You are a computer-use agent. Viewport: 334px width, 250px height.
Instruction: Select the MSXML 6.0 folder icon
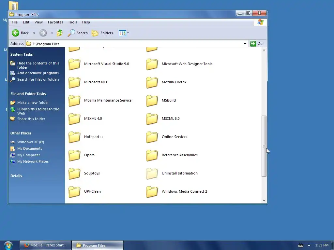coord(152,119)
